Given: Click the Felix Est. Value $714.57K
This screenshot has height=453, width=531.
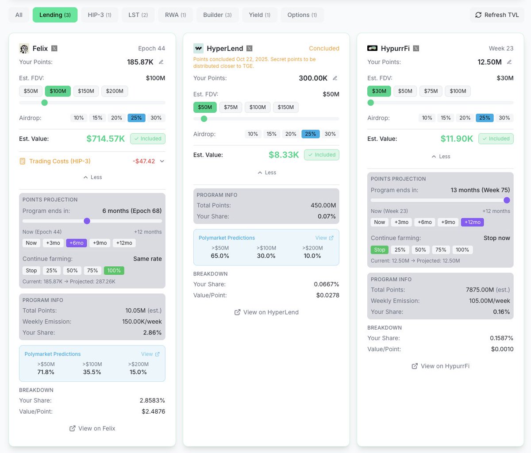Looking at the screenshot, I should click(106, 138).
